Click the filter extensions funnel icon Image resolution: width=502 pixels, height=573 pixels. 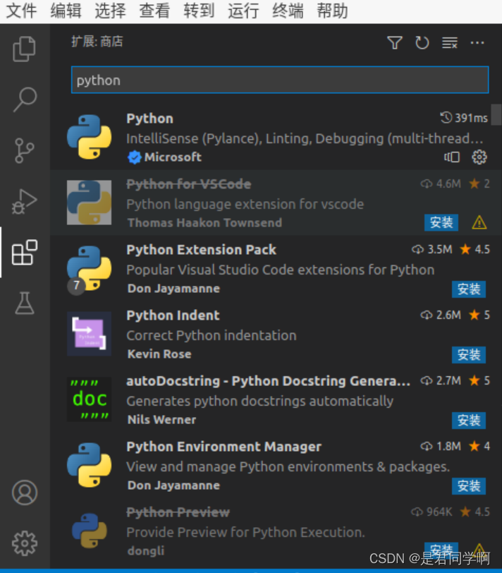(395, 43)
